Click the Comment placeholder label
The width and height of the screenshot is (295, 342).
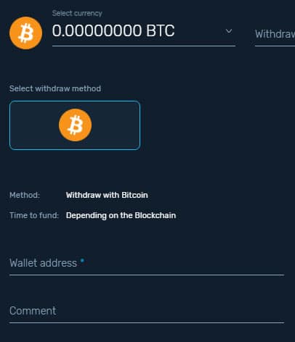point(33,311)
